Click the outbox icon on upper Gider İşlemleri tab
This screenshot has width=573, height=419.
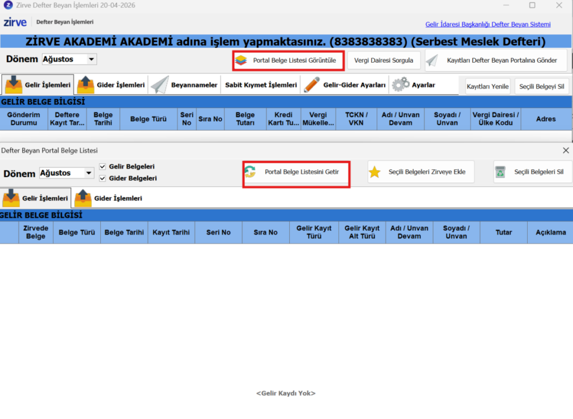(86, 85)
